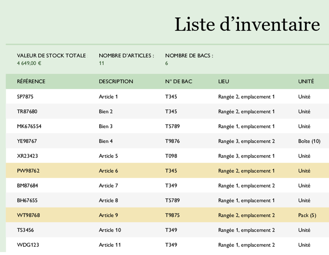Select reference cell SP7875

click(x=25, y=97)
